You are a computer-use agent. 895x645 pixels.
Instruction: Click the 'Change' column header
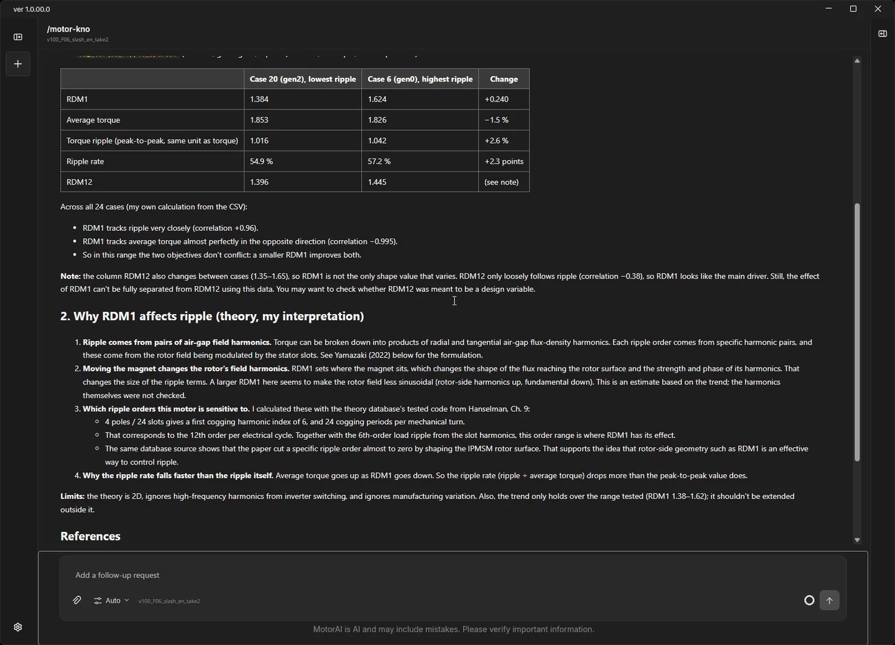pos(504,79)
